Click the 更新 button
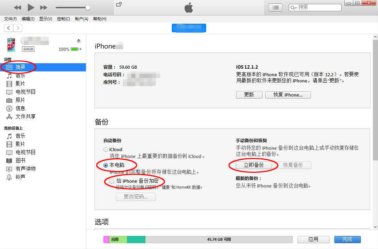378x249 pixels. [x=249, y=95]
